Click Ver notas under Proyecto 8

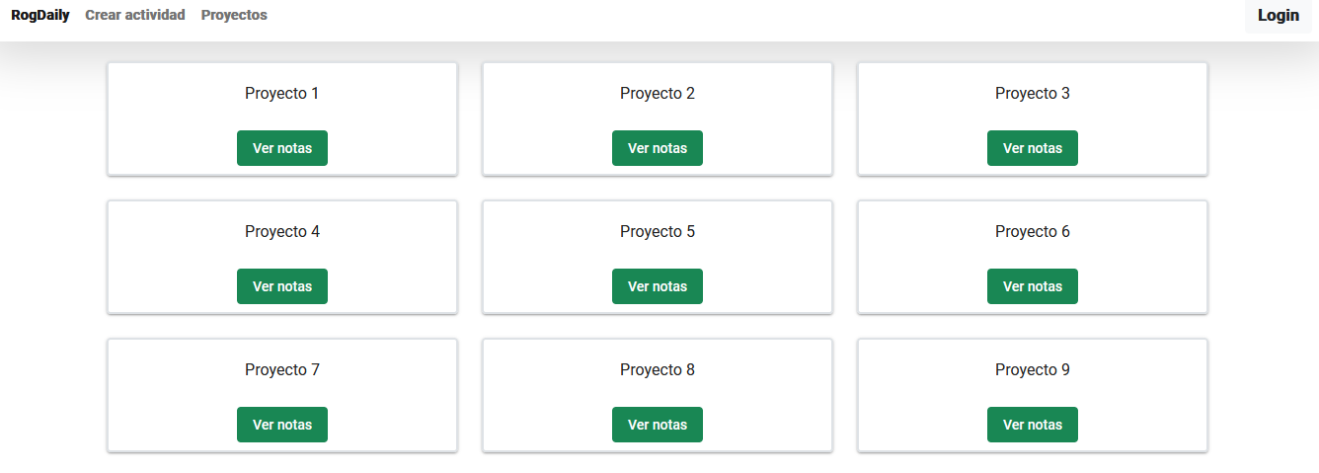(x=658, y=425)
